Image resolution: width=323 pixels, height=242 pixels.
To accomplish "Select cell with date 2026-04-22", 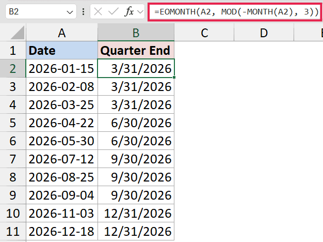I will point(62,123).
